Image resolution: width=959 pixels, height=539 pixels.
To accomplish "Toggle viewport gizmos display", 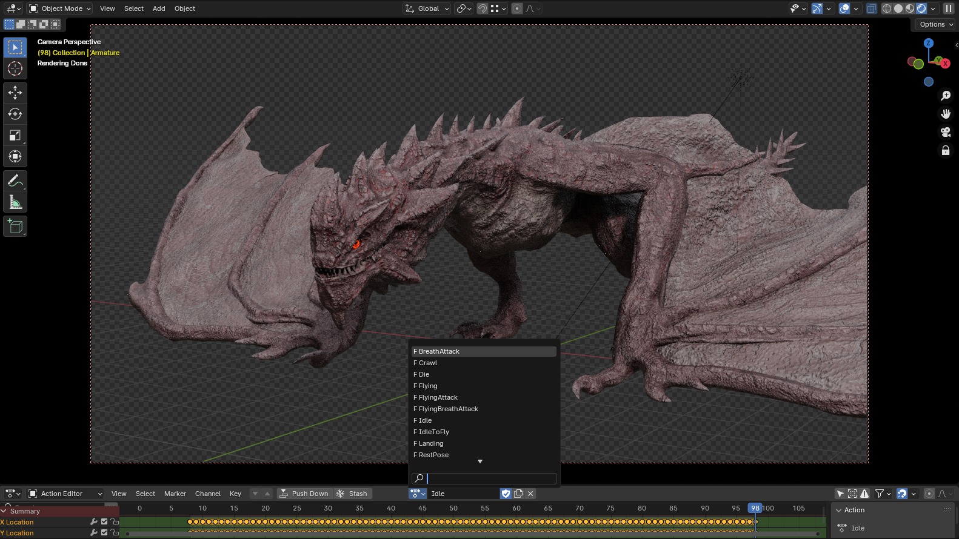I will pos(817,8).
